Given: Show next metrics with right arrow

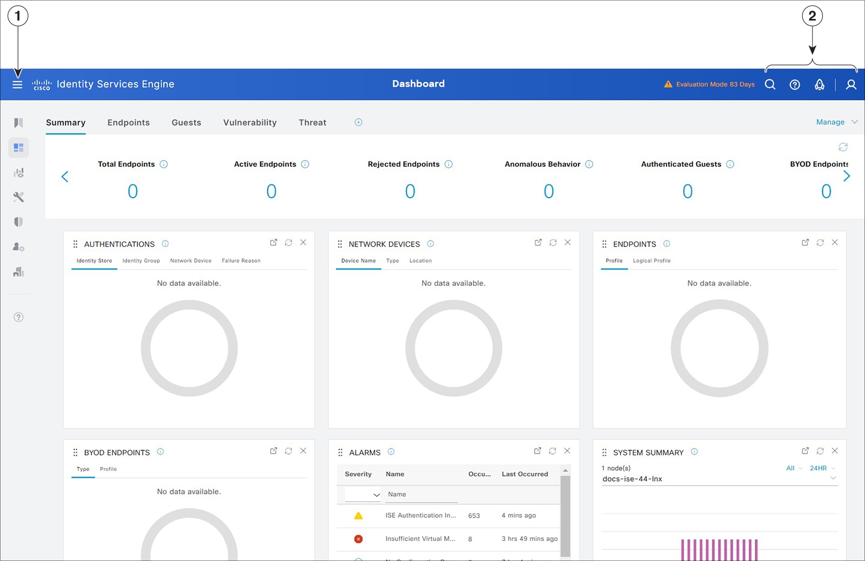Looking at the screenshot, I should click(x=847, y=176).
